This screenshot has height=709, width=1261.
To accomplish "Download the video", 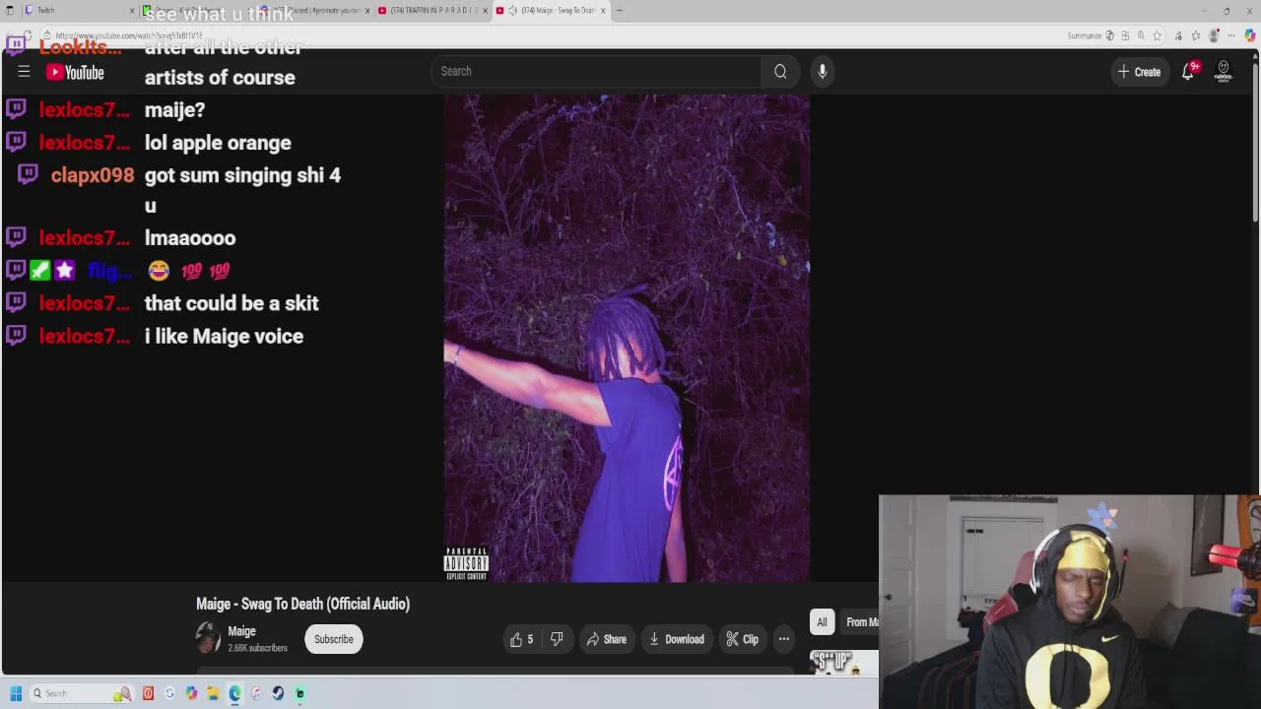I will [x=677, y=639].
